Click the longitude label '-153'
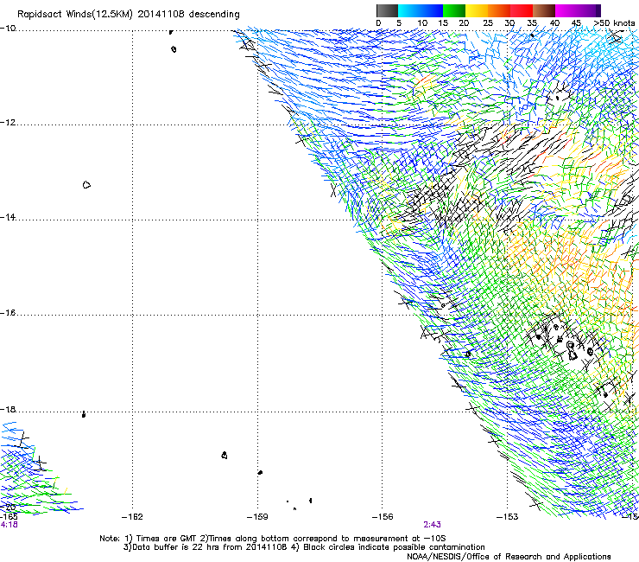639x562 pixels. click(508, 517)
